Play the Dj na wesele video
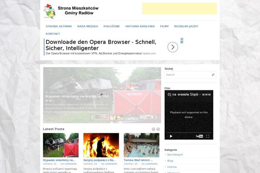 [x=171, y=136]
